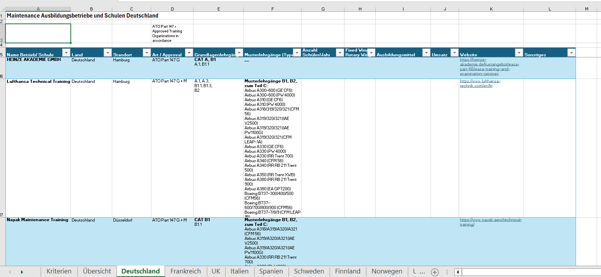Open filter dropdown for Name Betrieb/Schule
This screenshot has width=601, height=277.
[66, 52]
